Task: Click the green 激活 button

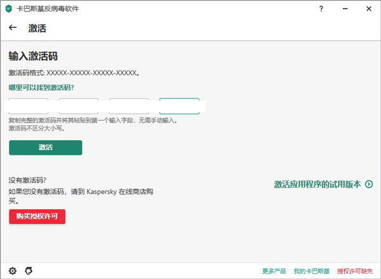Action: tap(46, 148)
